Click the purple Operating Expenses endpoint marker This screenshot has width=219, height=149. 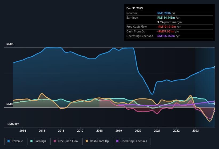(x=214, y=102)
